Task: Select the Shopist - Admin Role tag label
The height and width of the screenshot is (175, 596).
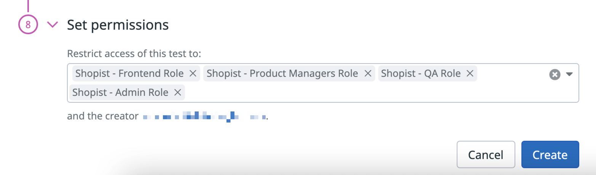Action: point(120,92)
